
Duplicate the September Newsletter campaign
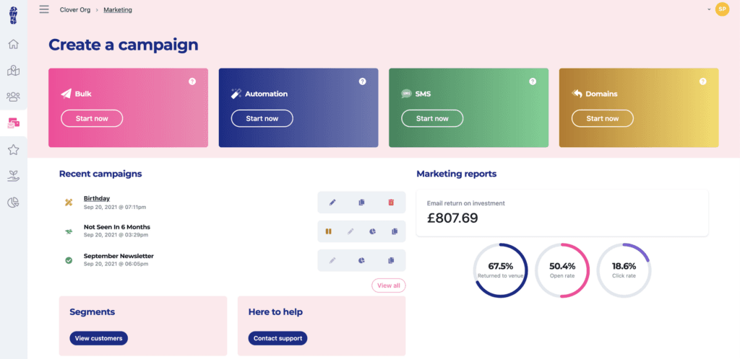click(x=391, y=260)
